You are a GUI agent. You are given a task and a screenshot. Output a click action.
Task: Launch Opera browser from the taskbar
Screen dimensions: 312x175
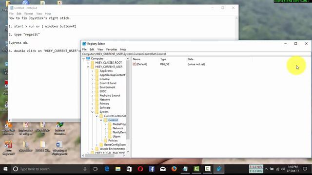[x=140, y=169]
